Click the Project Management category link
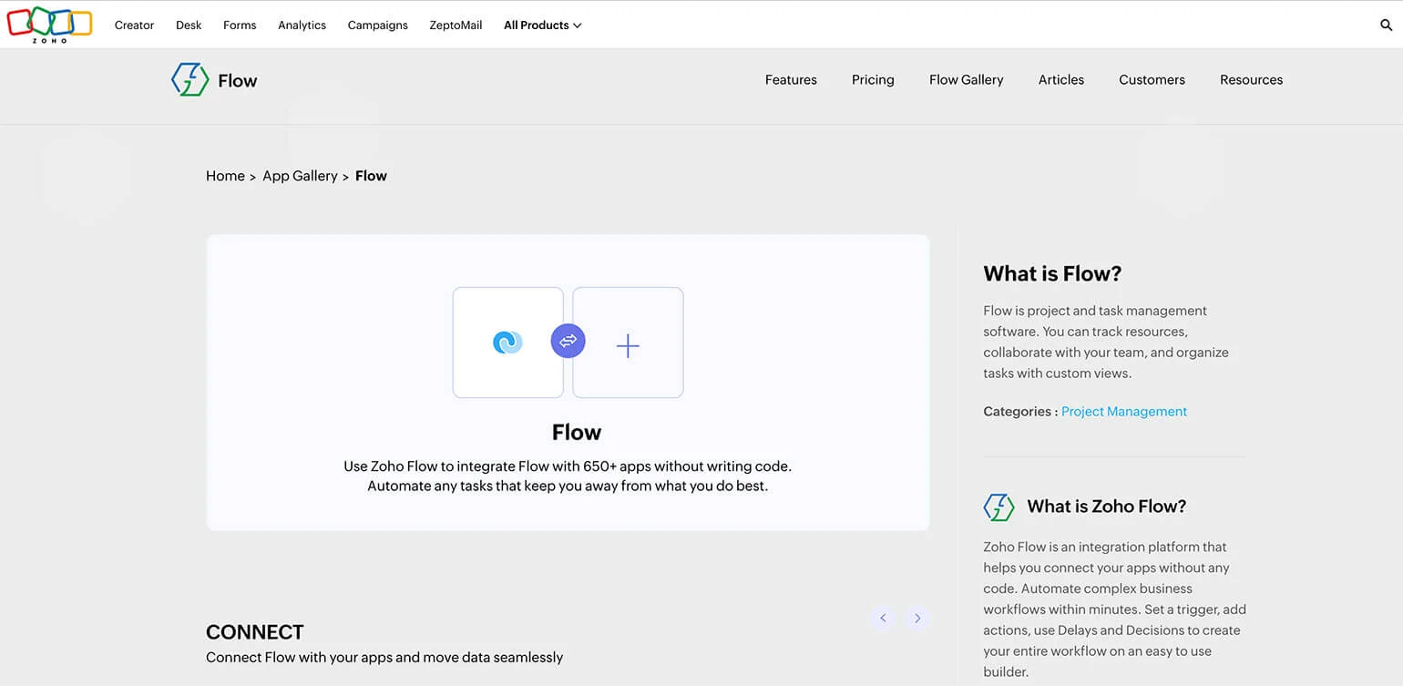1403x686 pixels. pos(1123,412)
